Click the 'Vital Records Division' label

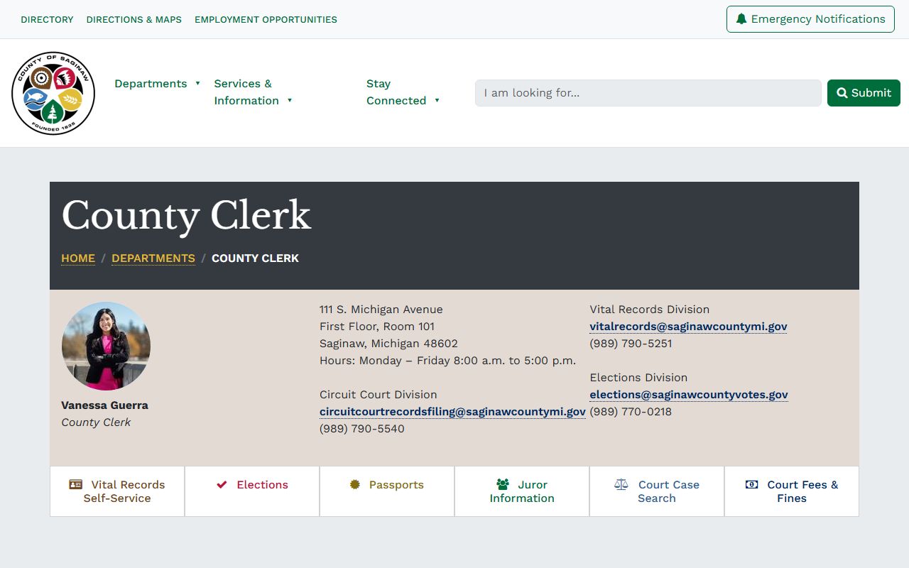tap(650, 310)
